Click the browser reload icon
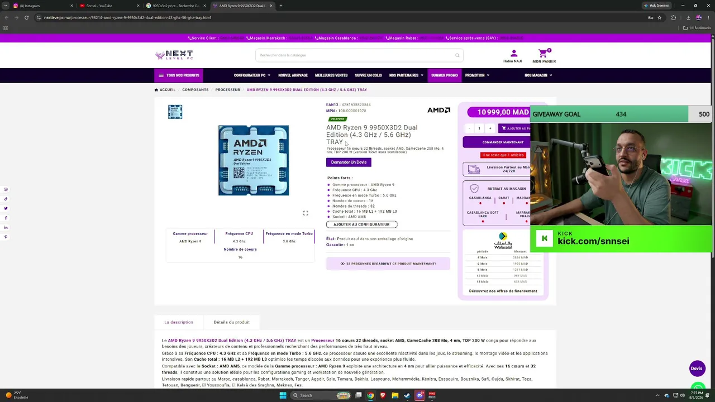Screen dimensions: 715x402 click(26, 17)
